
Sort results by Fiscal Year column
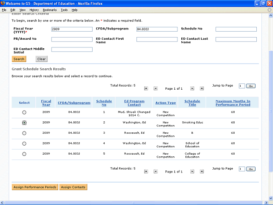tap(46, 102)
